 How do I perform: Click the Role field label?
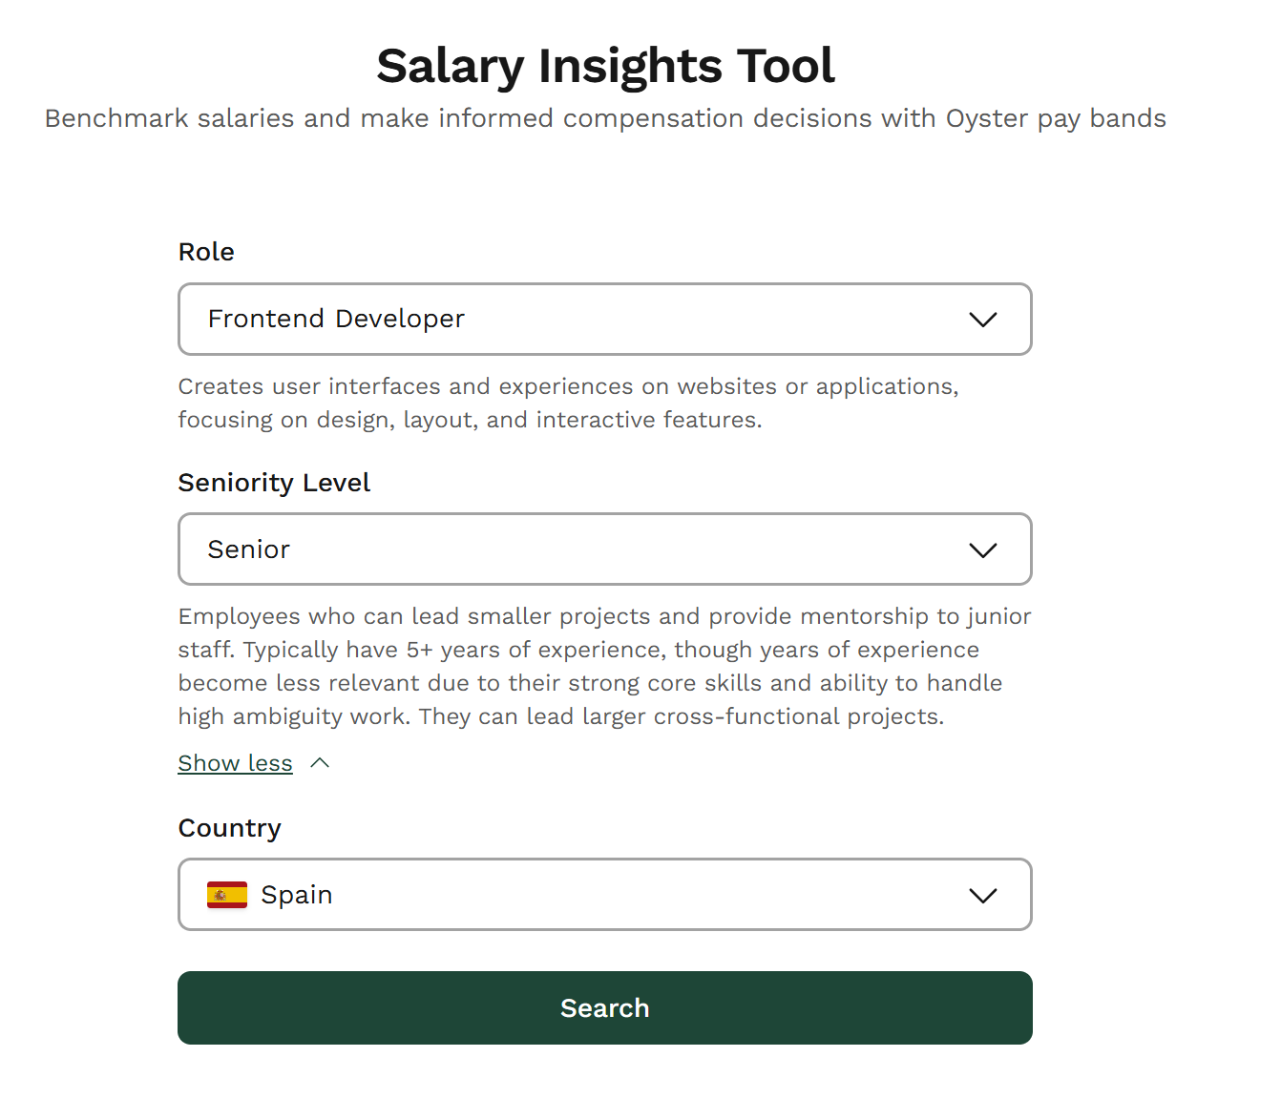[x=206, y=252]
